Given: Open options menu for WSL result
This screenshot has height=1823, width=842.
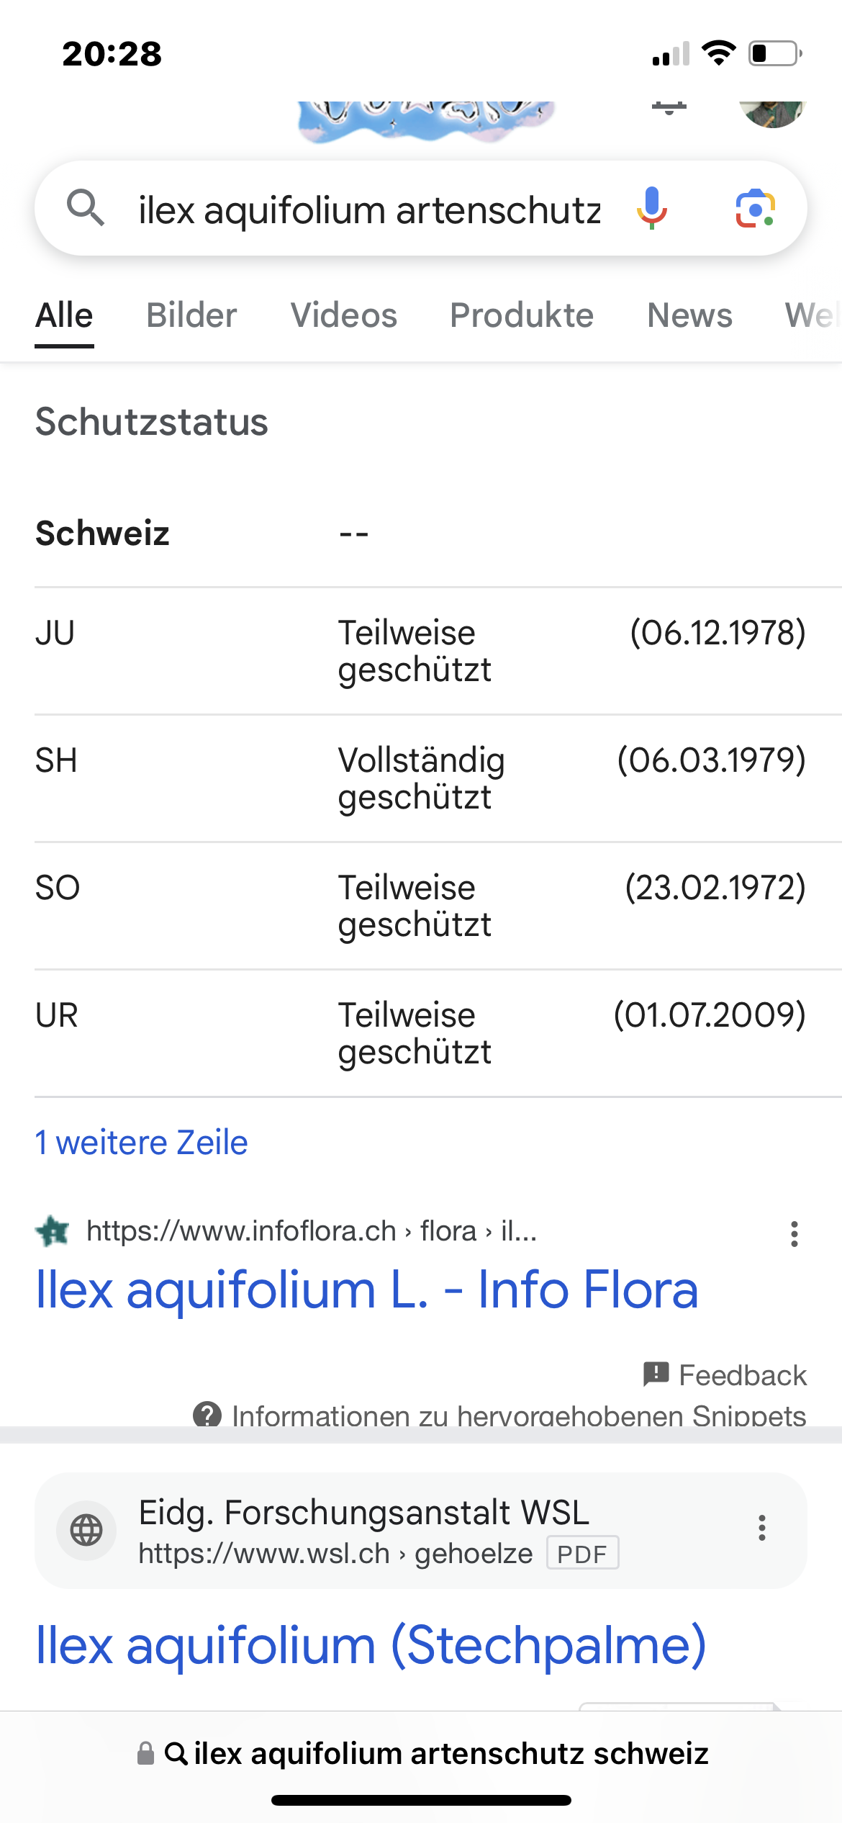Looking at the screenshot, I should [x=761, y=1528].
